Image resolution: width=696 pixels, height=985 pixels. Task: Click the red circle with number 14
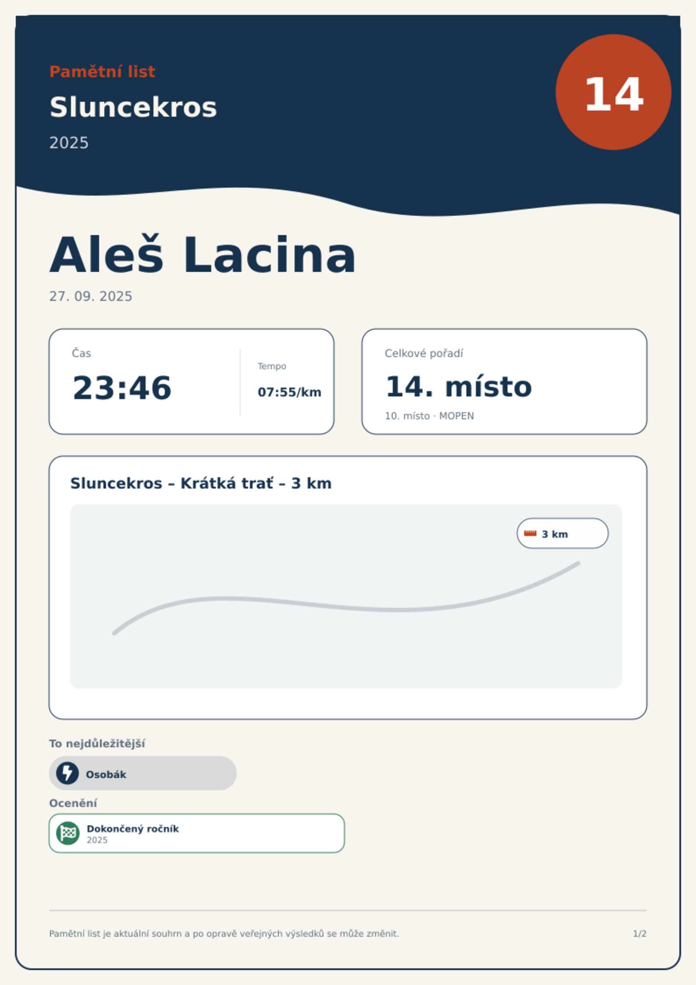point(613,92)
